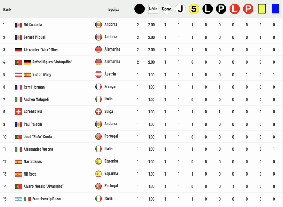This screenshot has width=283, height=207.
Task: Click the red P circle icon
Action: pos(248,9)
